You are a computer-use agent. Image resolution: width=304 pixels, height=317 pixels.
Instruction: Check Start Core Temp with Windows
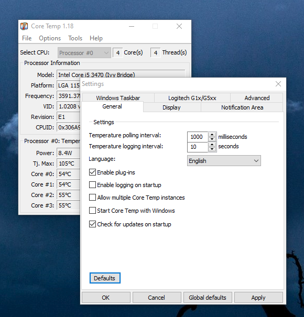pos(92,211)
